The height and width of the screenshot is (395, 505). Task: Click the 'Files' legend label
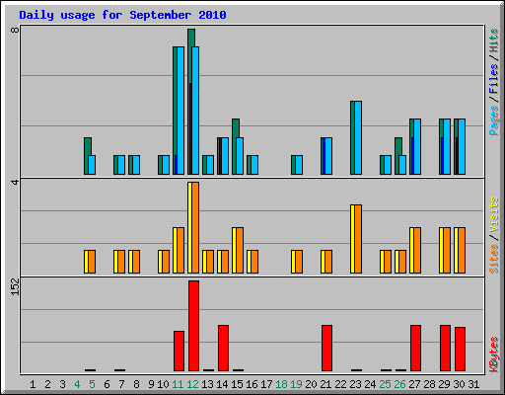click(493, 78)
